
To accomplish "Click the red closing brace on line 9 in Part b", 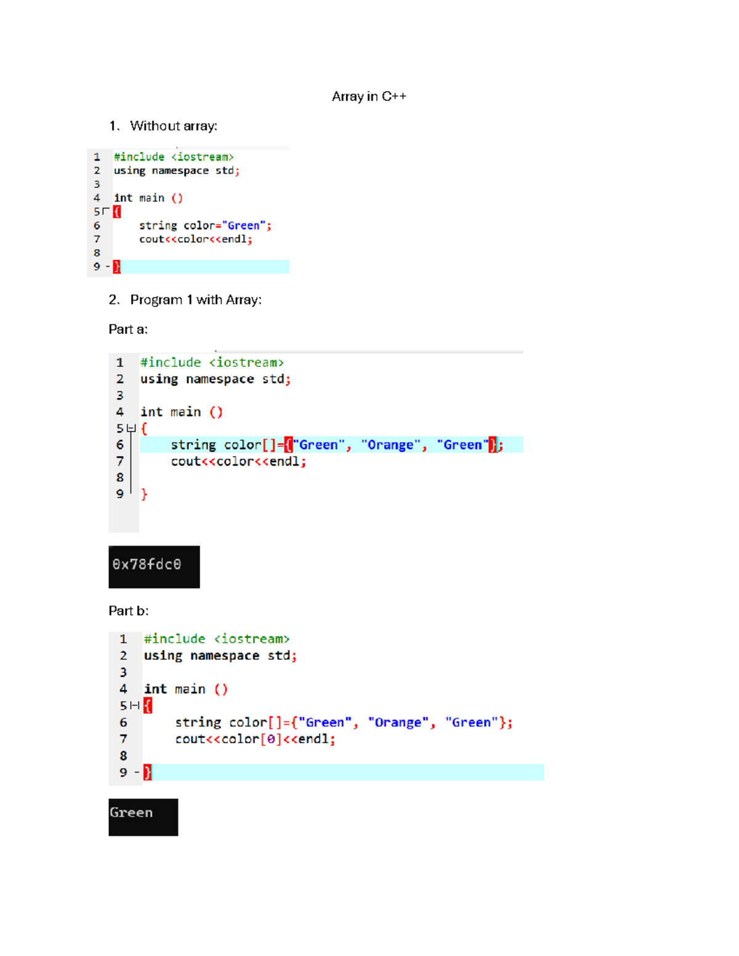I will (147, 772).
